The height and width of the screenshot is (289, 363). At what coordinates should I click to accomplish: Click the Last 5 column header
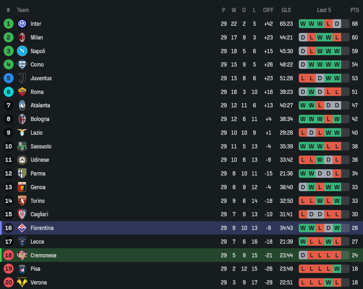324,10
